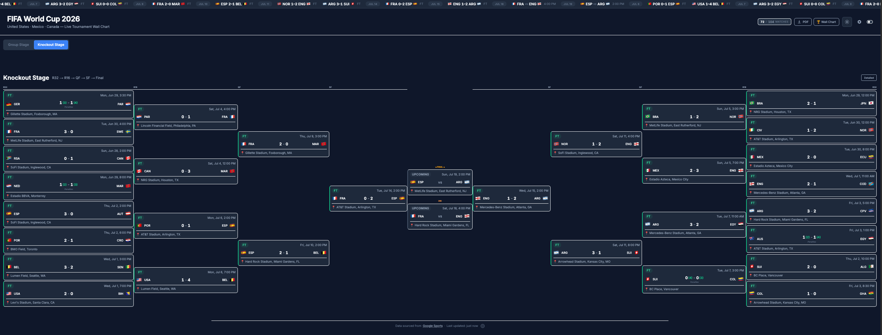
Task: Click the Gillette Stadium location pin in GER–PAR match
Action: point(8,114)
